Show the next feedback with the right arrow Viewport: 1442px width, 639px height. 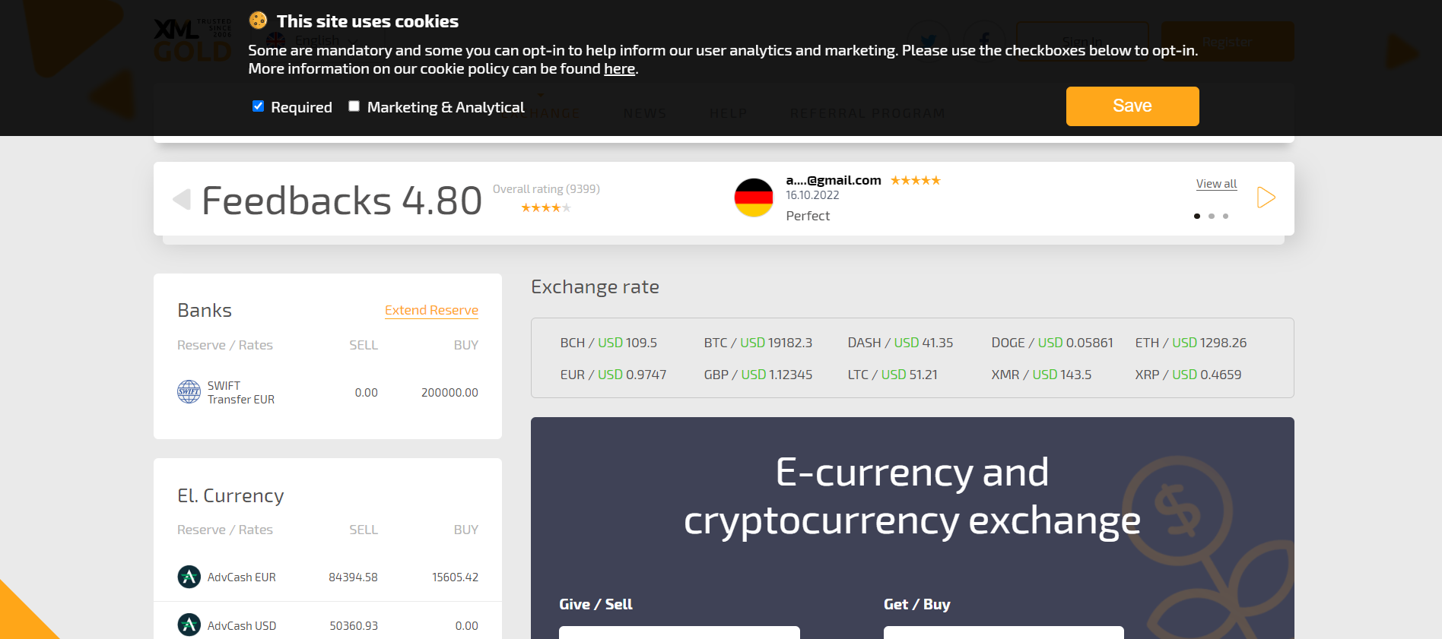click(1266, 198)
